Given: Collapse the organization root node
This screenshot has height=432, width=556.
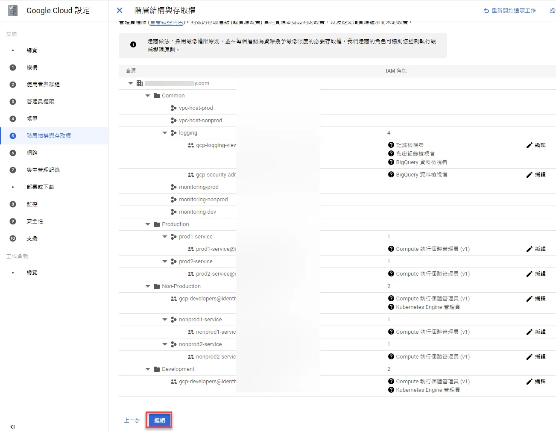Looking at the screenshot, I should (x=131, y=83).
